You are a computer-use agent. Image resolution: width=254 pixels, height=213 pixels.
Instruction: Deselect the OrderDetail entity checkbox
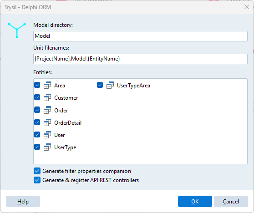(37, 122)
